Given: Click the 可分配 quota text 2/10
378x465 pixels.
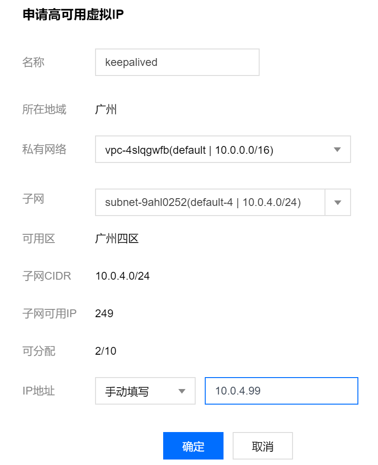Looking at the screenshot, I should [x=106, y=351].
